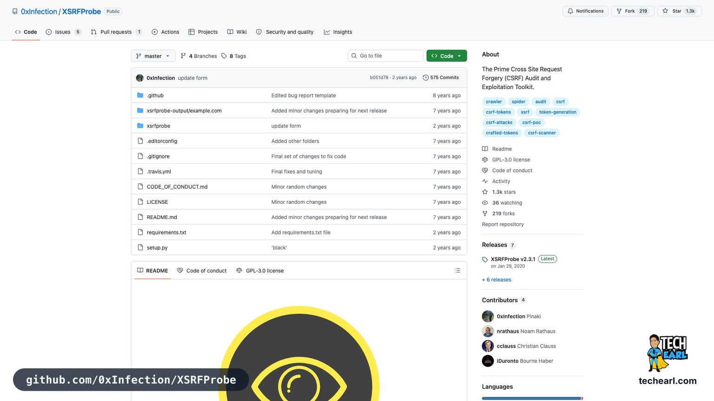Open the .editorconfig file
The width and height of the screenshot is (714, 401).
pos(162,141)
